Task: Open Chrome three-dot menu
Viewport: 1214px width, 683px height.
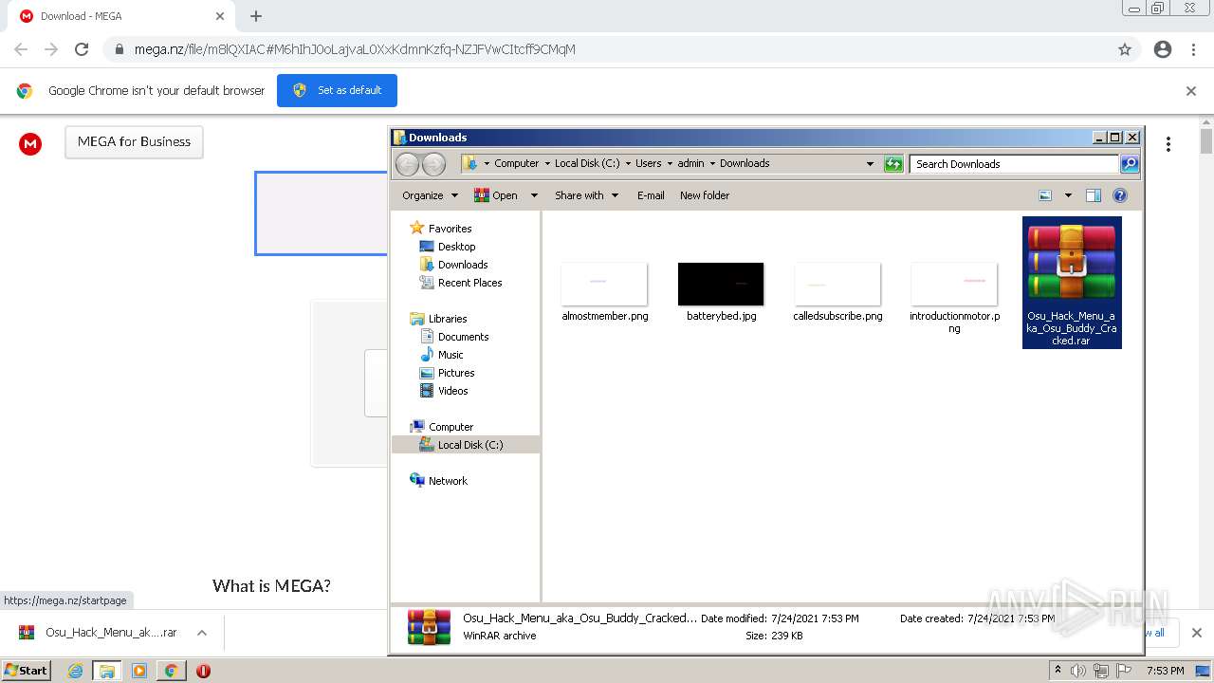Action: 1193,49
